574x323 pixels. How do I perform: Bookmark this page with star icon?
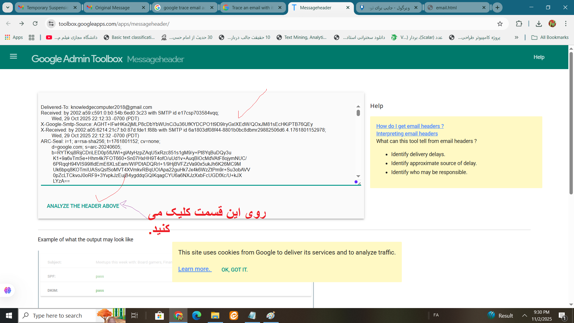point(500,24)
